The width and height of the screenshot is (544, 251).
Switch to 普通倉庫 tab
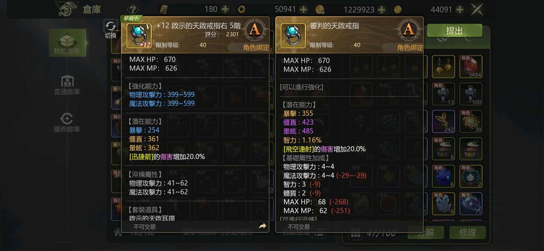coord(67,85)
